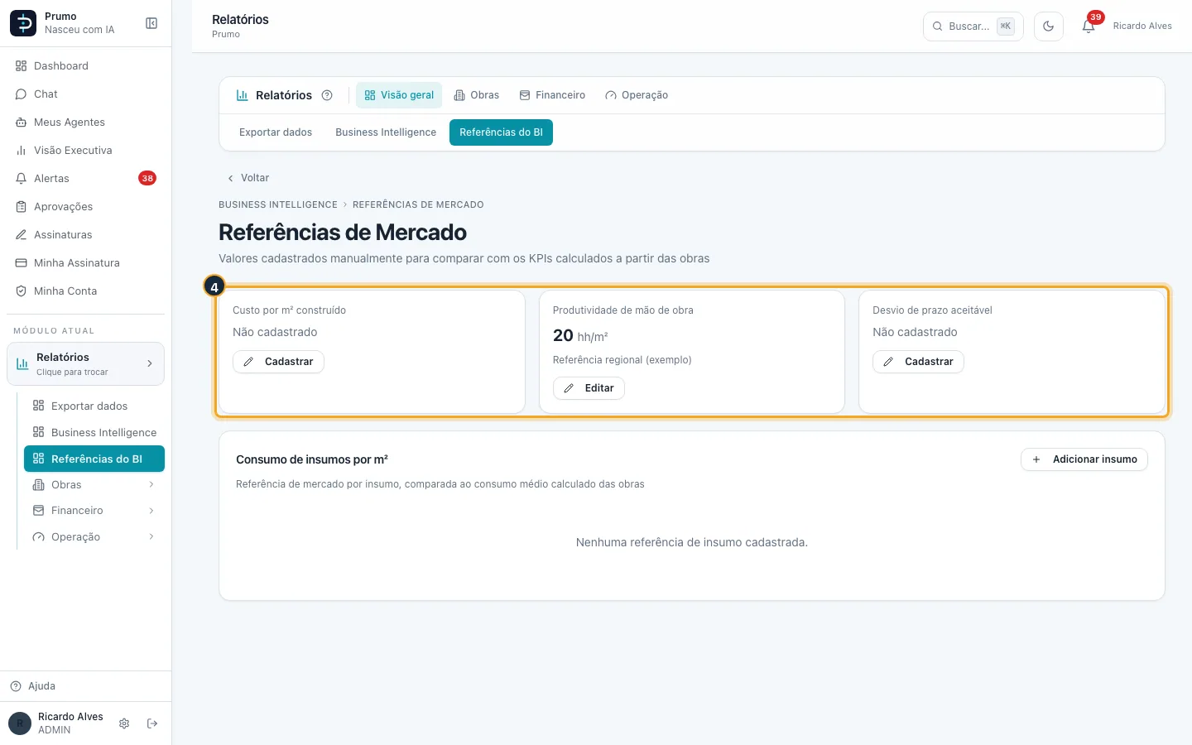Click Cadastrar for Custo por m² construído
1192x745 pixels.
[278, 362]
